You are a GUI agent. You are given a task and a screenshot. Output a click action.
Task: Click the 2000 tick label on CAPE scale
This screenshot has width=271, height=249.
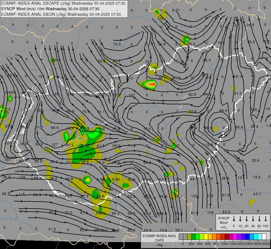[241, 244]
